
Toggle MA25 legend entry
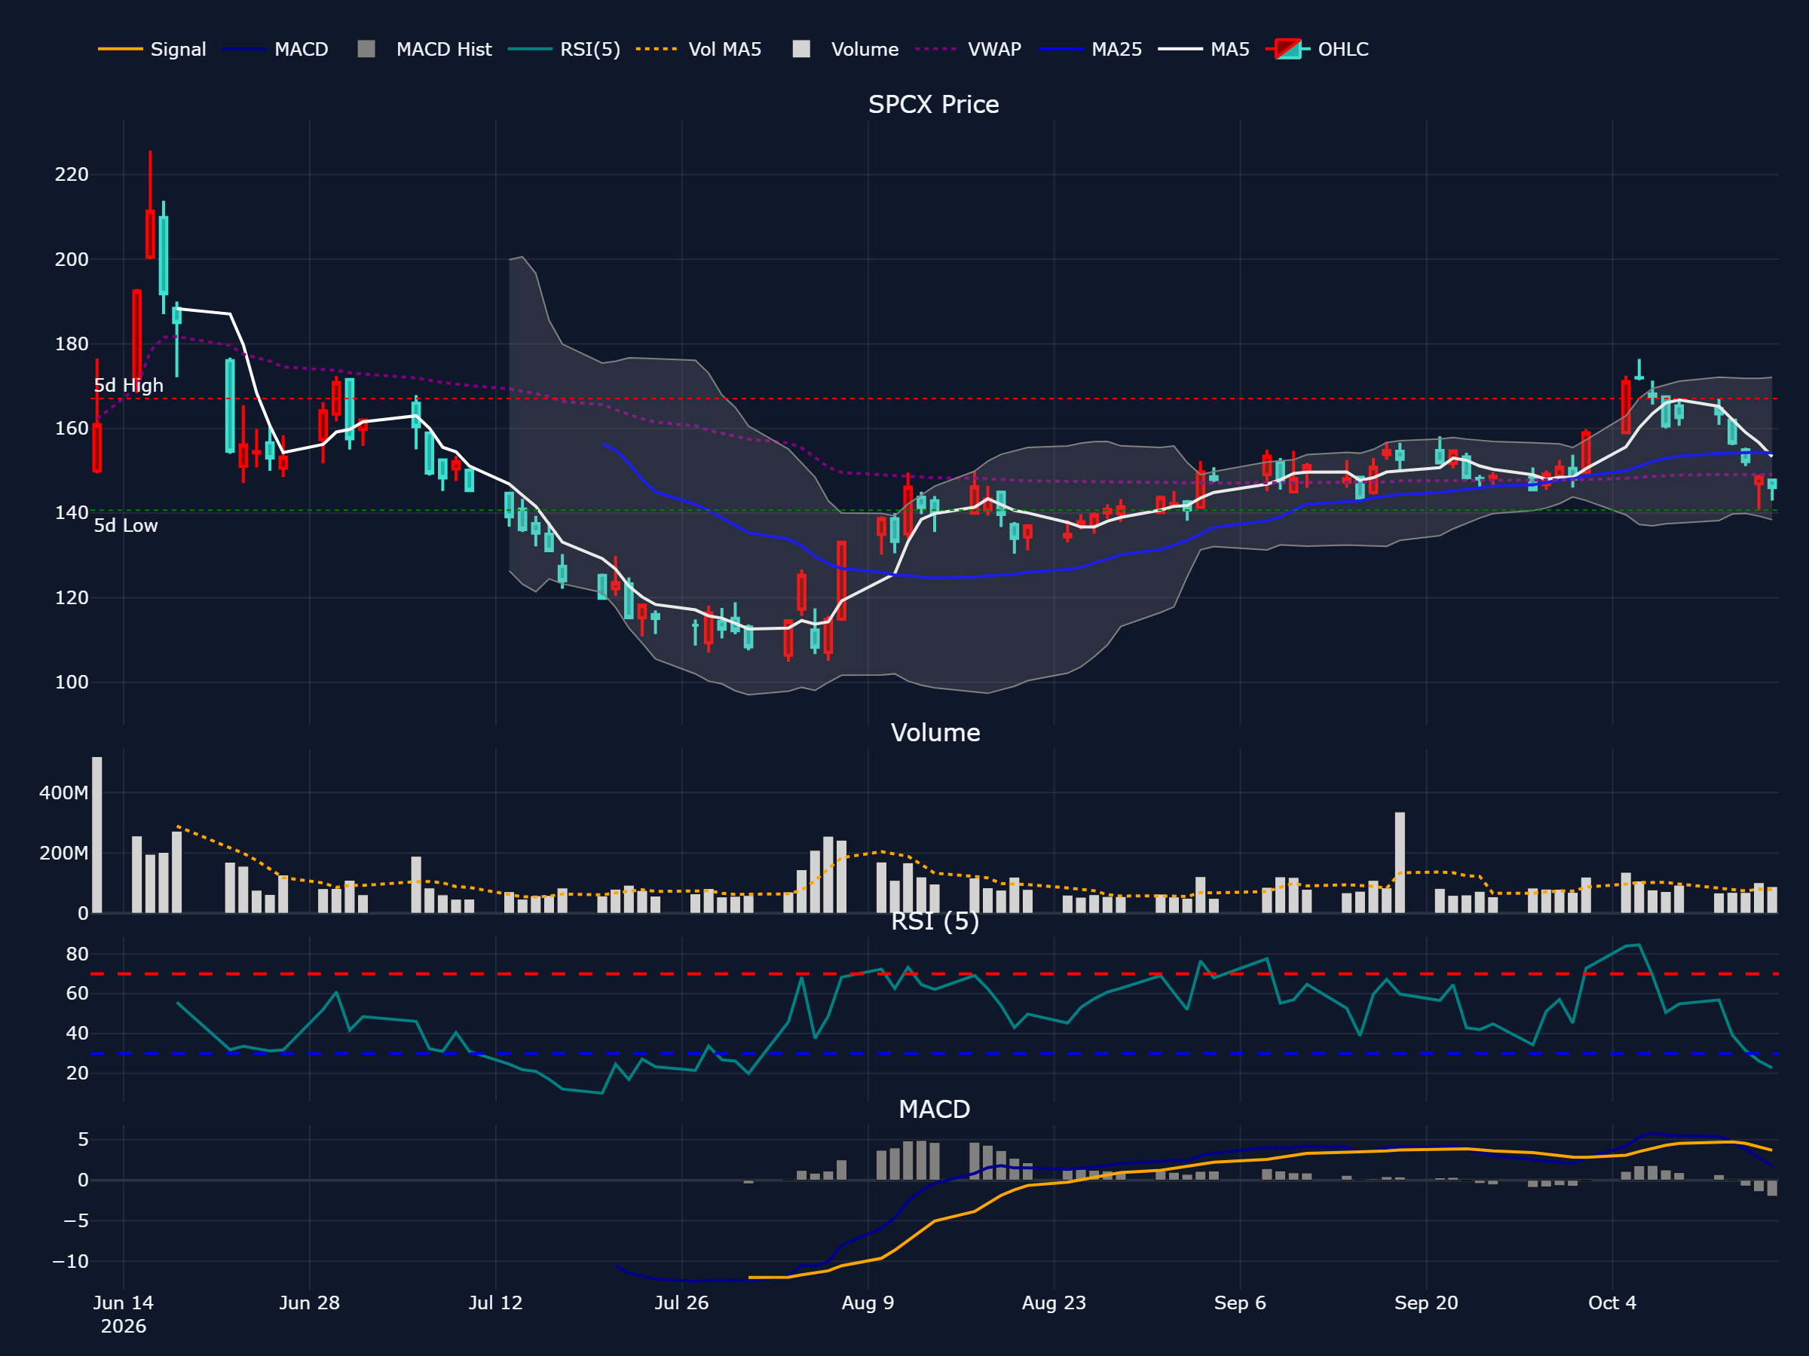pyautogui.click(x=1091, y=49)
